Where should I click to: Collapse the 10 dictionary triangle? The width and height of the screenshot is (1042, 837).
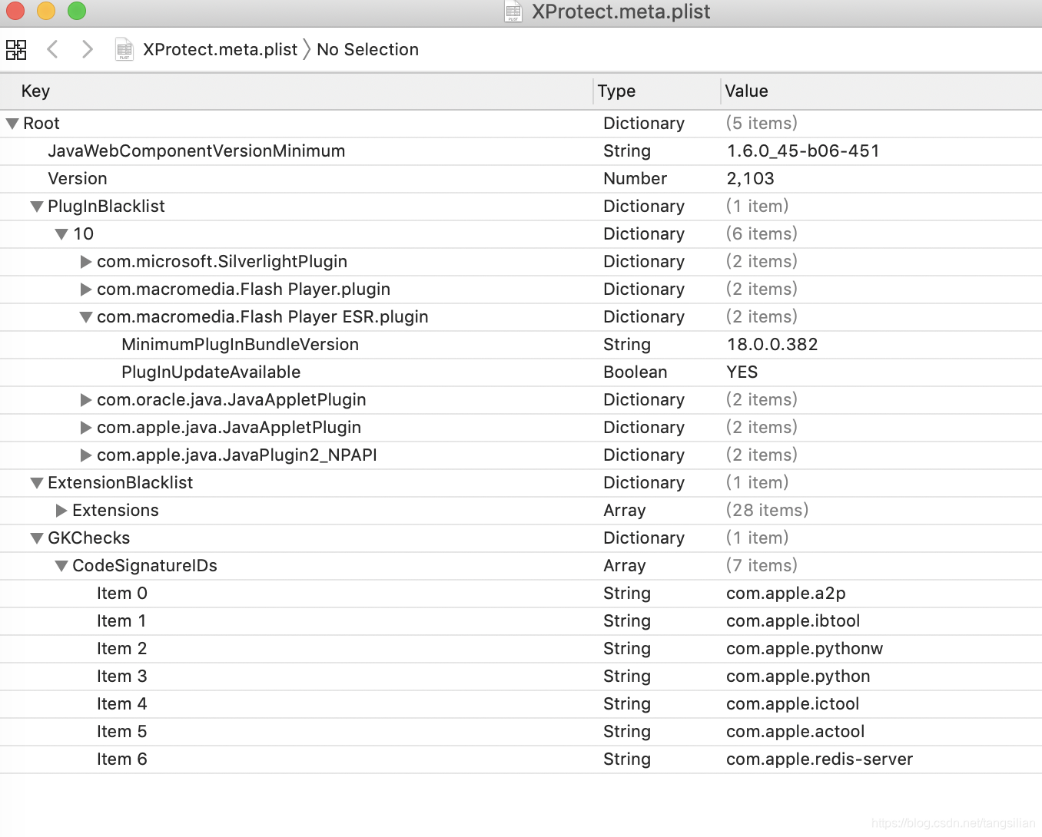click(x=61, y=234)
